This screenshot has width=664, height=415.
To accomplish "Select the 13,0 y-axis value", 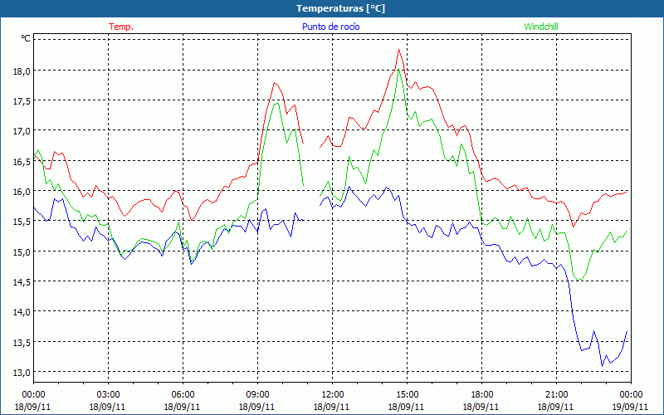I will [x=22, y=373].
